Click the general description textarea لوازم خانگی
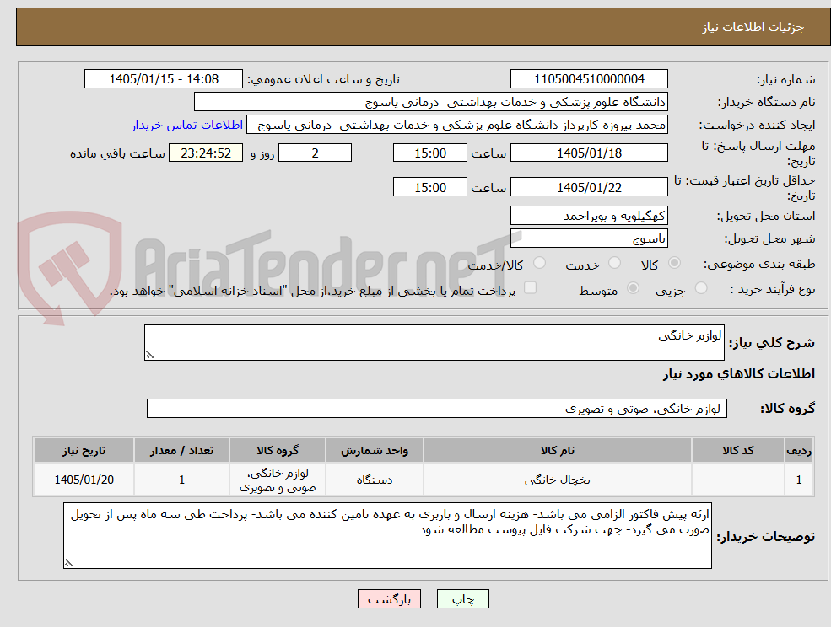This screenshot has height=627, width=831. 434,343
